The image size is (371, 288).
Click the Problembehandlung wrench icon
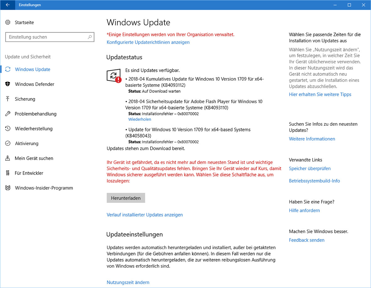[x=8, y=114]
